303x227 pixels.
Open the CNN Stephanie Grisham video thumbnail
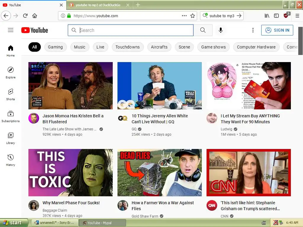click(249, 173)
